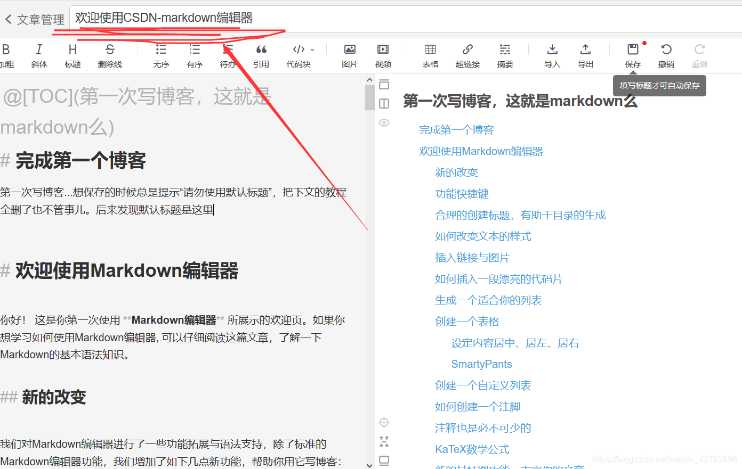The height and width of the screenshot is (469, 742).
Task: Apply bold formatting with the 加粗 icon
Action: tap(6, 55)
